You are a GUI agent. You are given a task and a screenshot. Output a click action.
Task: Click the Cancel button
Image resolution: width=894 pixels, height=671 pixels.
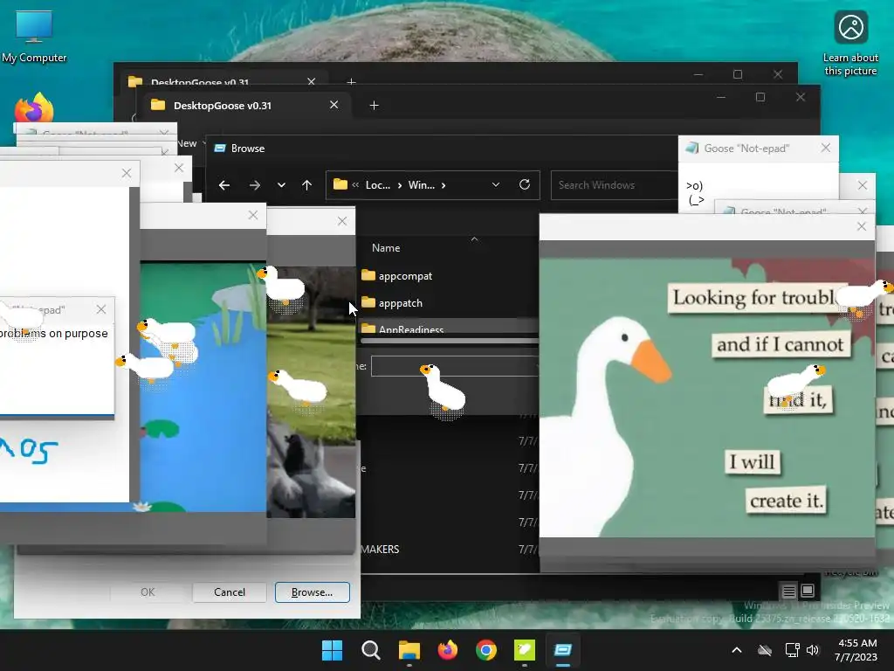[230, 592]
